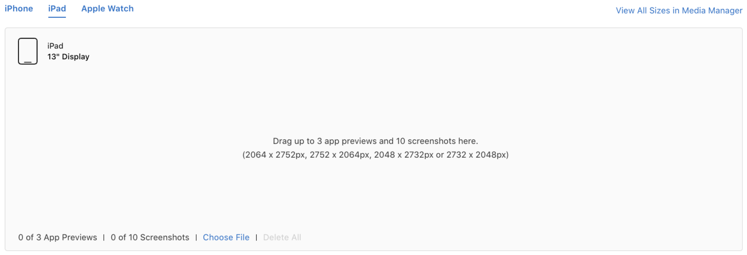
Task: Select the currently active iPad tab
Action: [57, 8]
